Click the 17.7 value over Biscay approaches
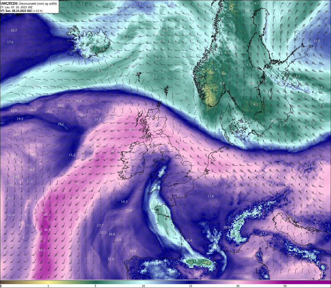 [100, 225]
